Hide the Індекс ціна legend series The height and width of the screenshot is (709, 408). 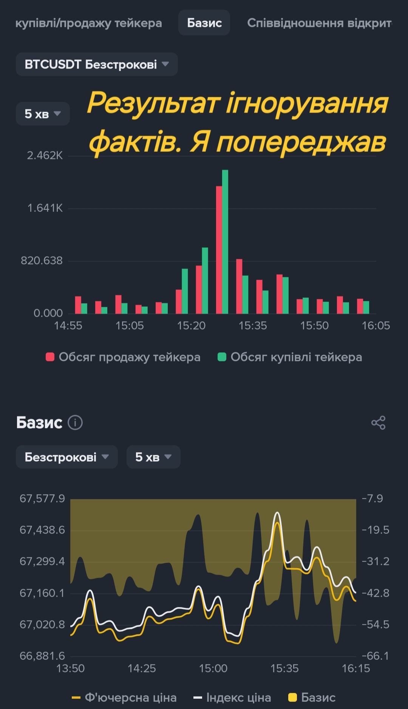point(232,697)
